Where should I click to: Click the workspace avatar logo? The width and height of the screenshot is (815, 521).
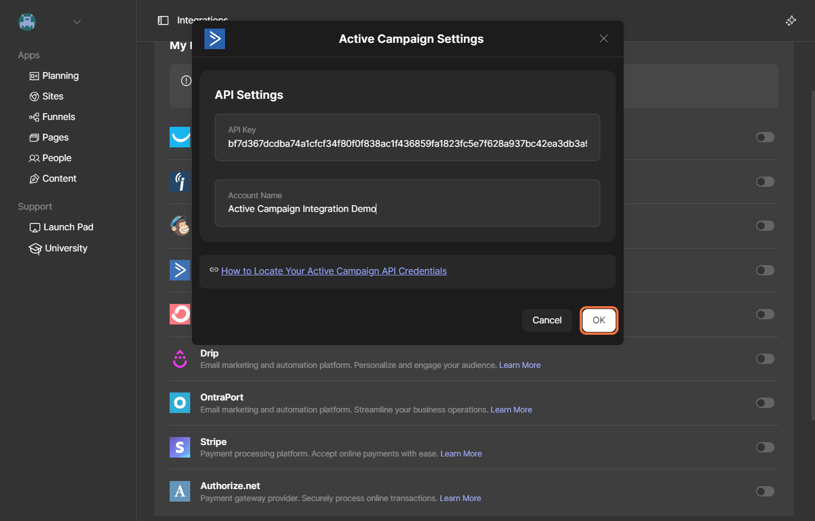point(27,22)
